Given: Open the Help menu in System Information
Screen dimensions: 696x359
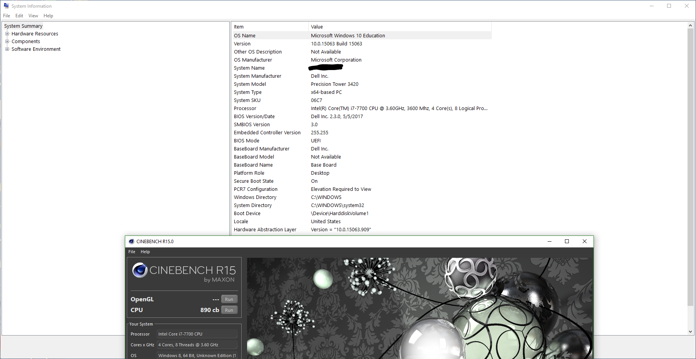Looking at the screenshot, I should click(x=48, y=16).
